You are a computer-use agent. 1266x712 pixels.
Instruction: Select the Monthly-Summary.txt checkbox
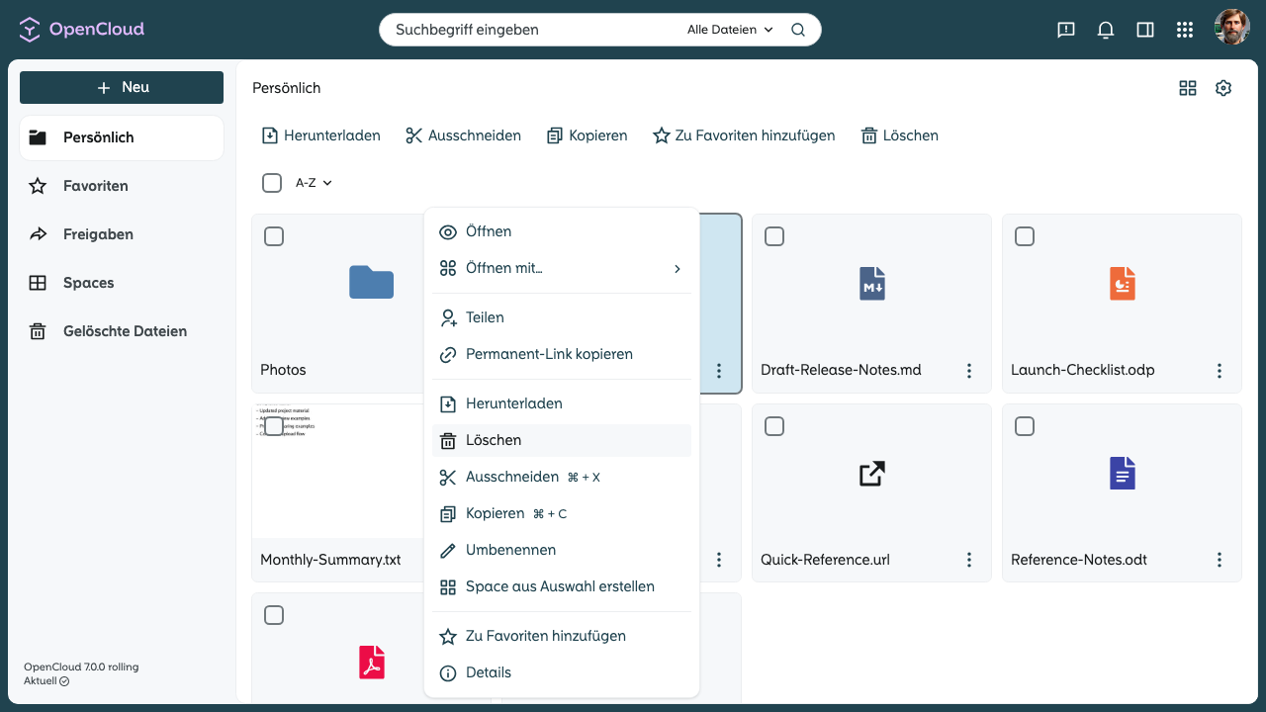[x=274, y=426]
